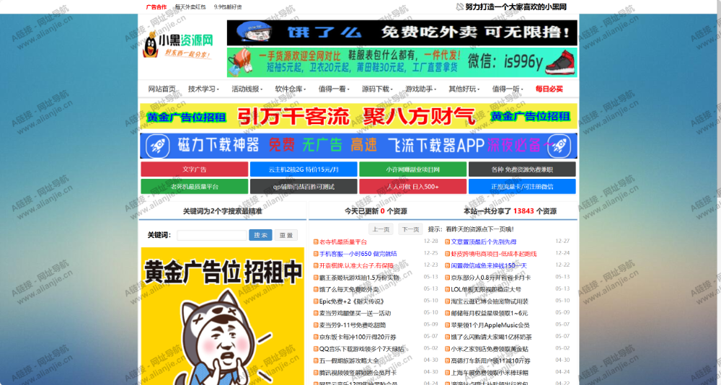
Task: Open the red 每日必买 nav item
Action: 549,89
